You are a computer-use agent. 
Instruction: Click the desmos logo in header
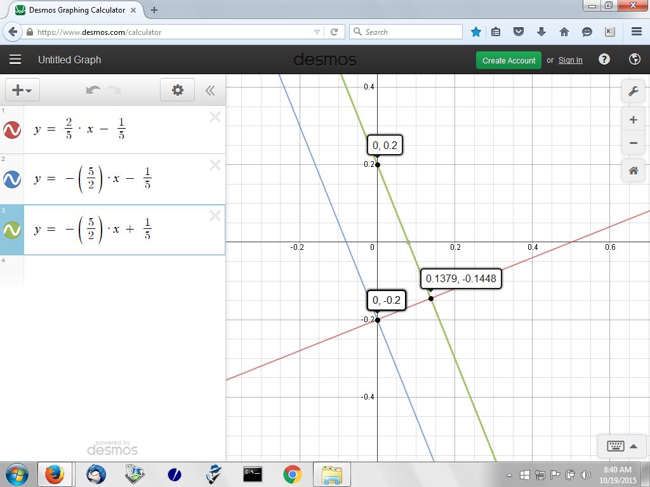point(325,60)
